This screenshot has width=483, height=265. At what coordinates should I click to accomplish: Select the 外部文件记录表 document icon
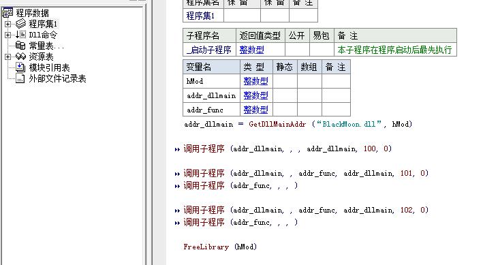[20, 78]
